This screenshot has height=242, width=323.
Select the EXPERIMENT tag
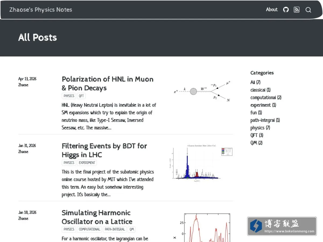[x=87, y=163]
